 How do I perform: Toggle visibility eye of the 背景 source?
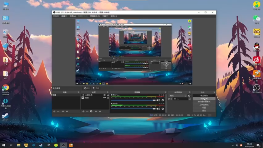pos(105,98)
